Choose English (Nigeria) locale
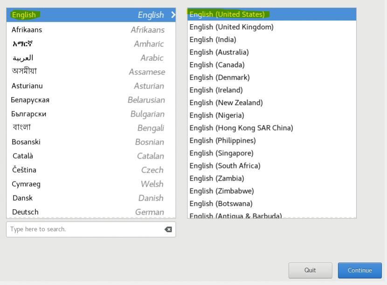This screenshot has width=387, height=285. coord(272,115)
